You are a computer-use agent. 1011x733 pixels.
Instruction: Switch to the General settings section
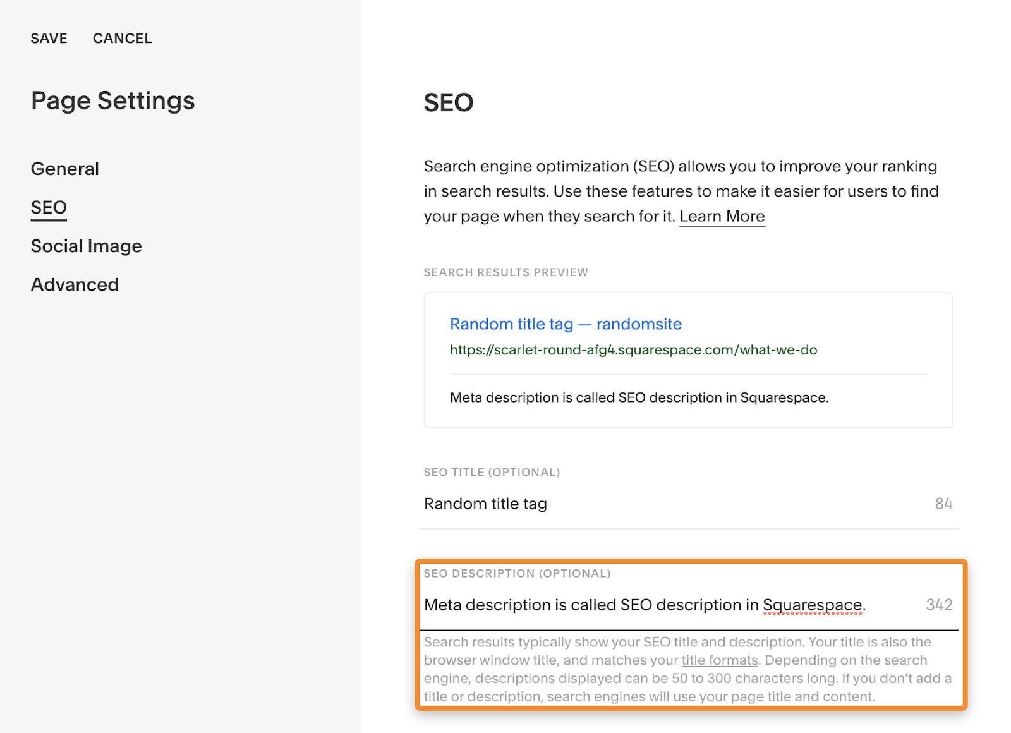click(x=64, y=169)
